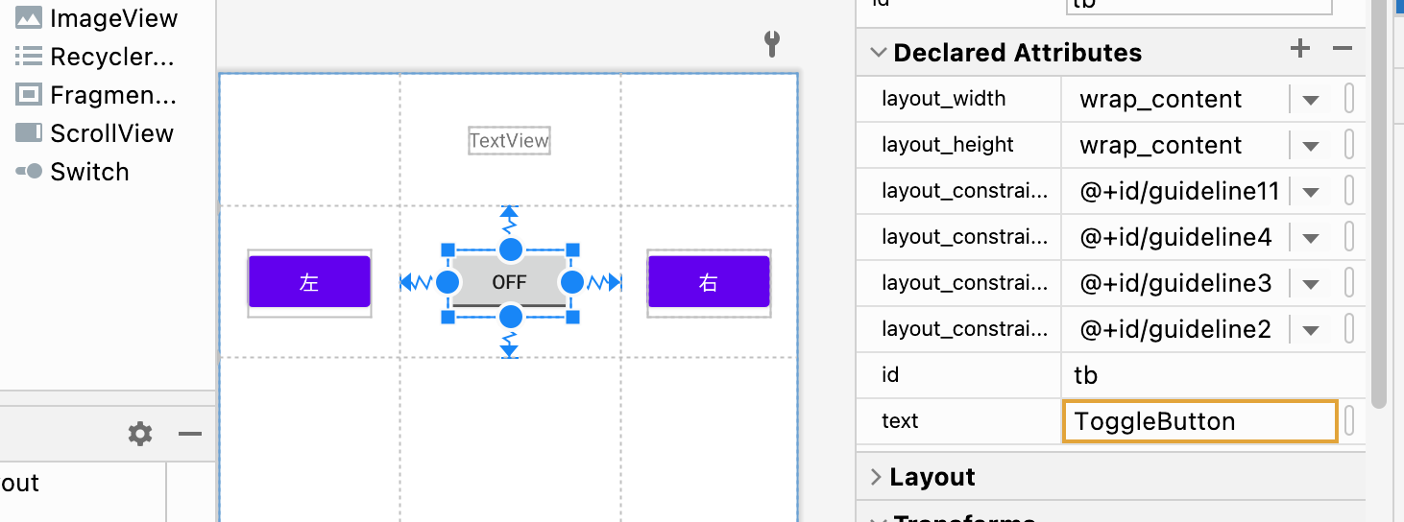Click the @+id/guideline3 value
Screen dimensions: 1404x522
pos(1175,283)
